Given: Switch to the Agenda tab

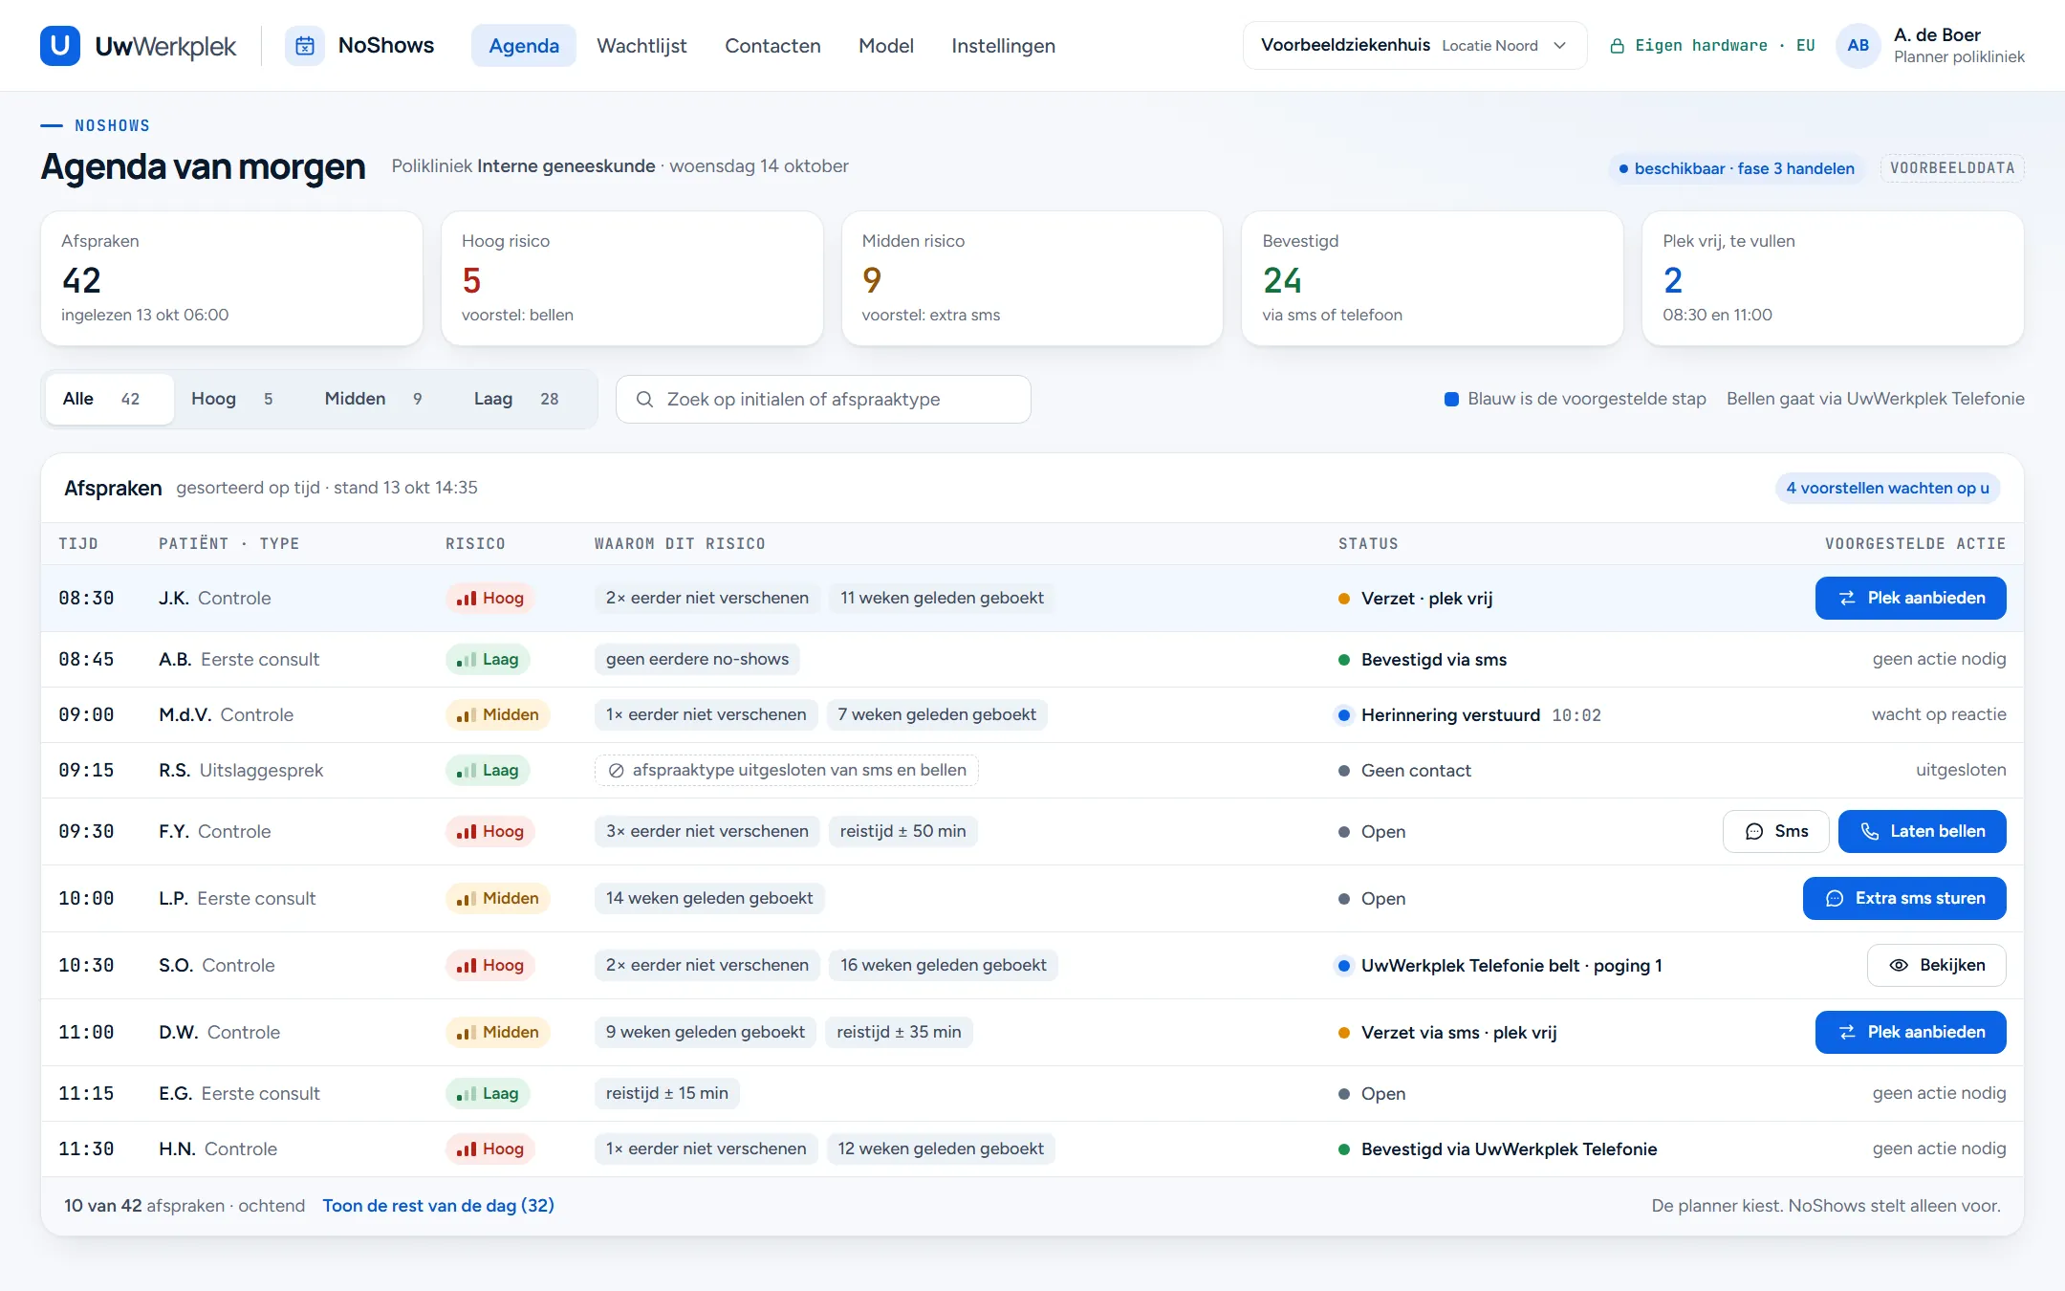Looking at the screenshot, I should click(x=523, y=45).
